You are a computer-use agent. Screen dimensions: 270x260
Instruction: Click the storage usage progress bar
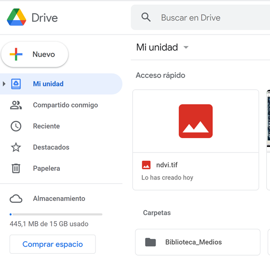[x=56, y=214]
